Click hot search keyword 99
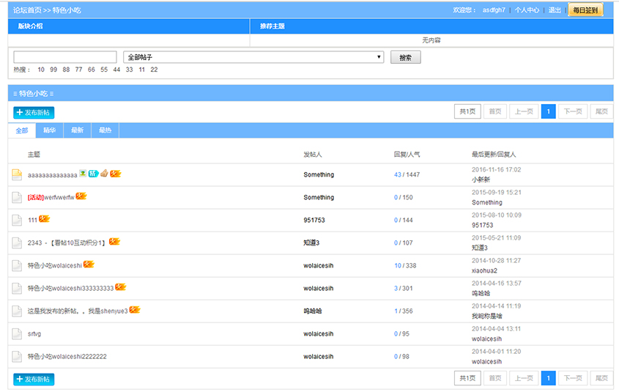The image size is (619, 392). [x=53, y=70]
